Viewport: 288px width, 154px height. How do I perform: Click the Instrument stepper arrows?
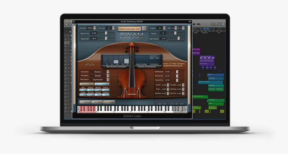tap(108, 72)
